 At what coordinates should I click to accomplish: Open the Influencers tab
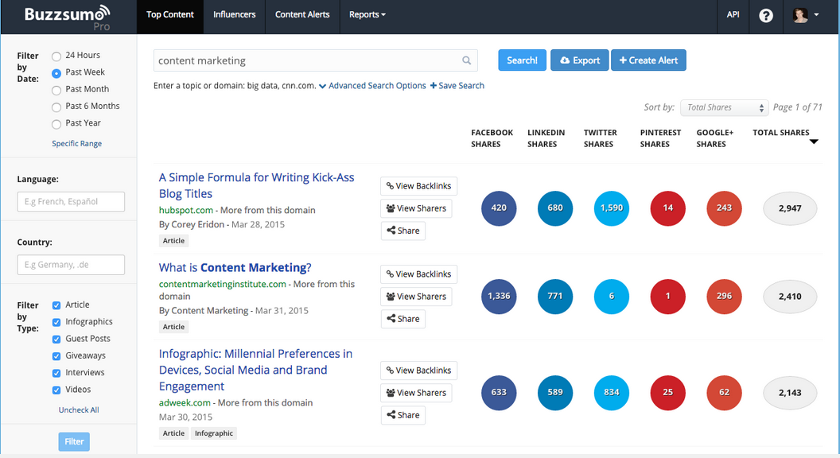234,15
